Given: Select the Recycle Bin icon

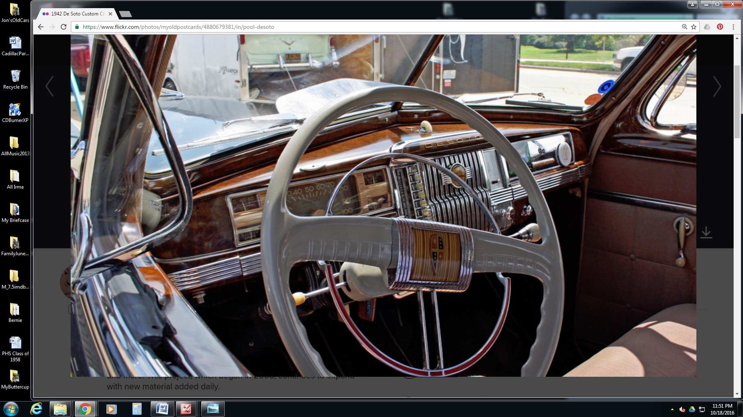Looking at the screenshot, I should pos(15,79).
